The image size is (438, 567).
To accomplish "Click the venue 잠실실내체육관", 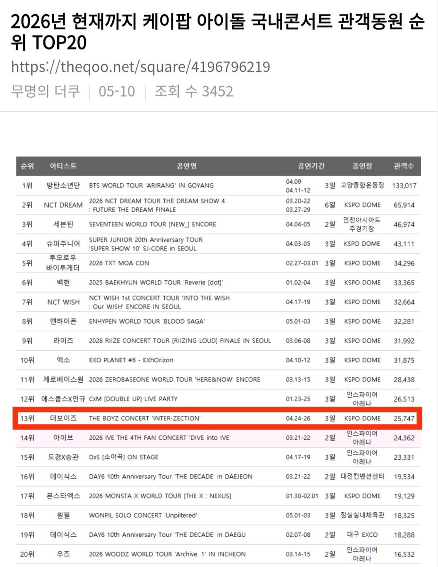I will pyautogui.click(x=362, y=515).
